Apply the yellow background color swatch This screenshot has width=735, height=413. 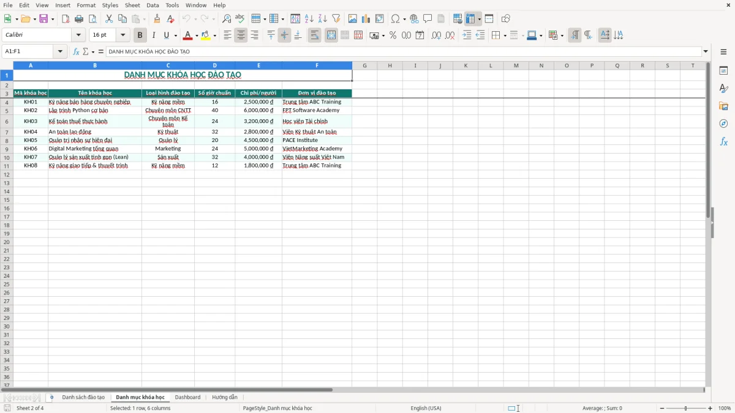[x=205, y=35]
